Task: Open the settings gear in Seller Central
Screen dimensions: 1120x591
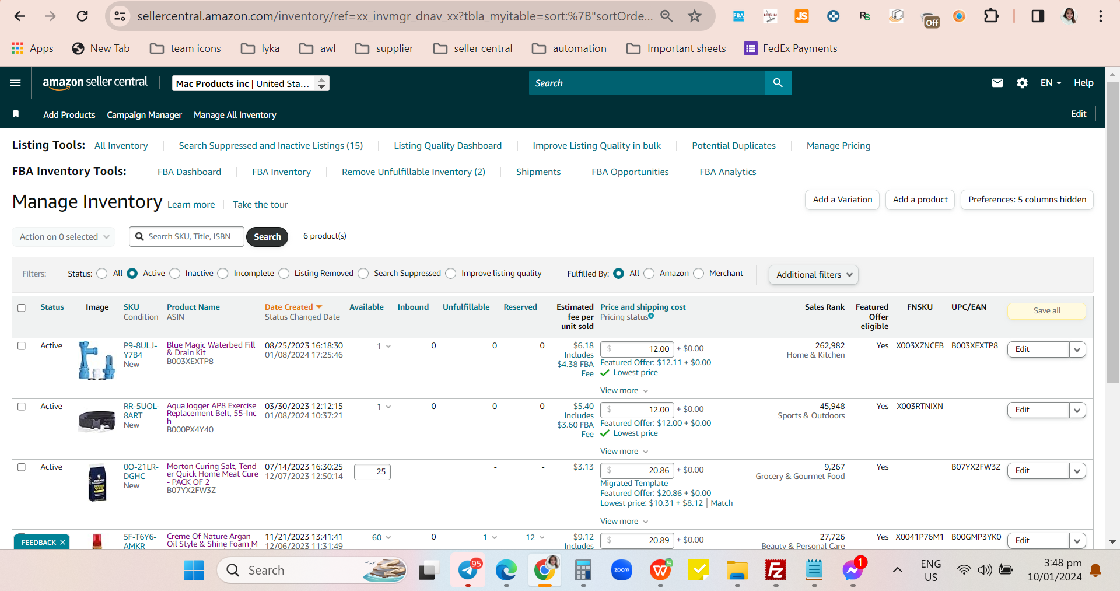Action: coord(1022,83)
